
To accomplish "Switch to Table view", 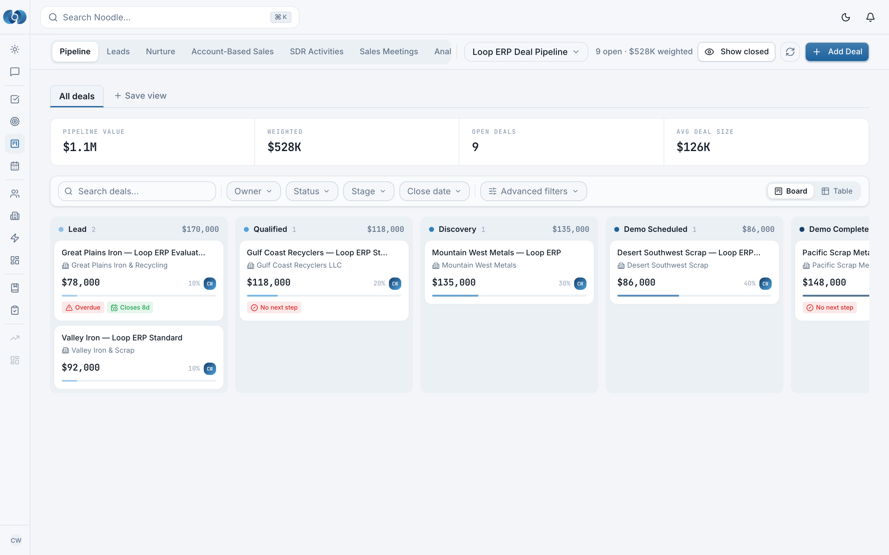I will pos(837,191).
